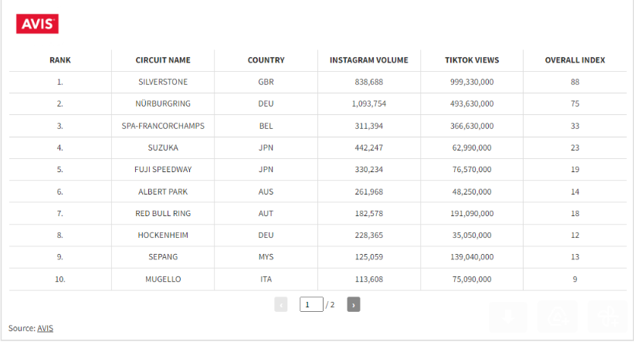Click the faded triangle-plus save-to-Drive icon
634x342 pixels.
[558, 317]
